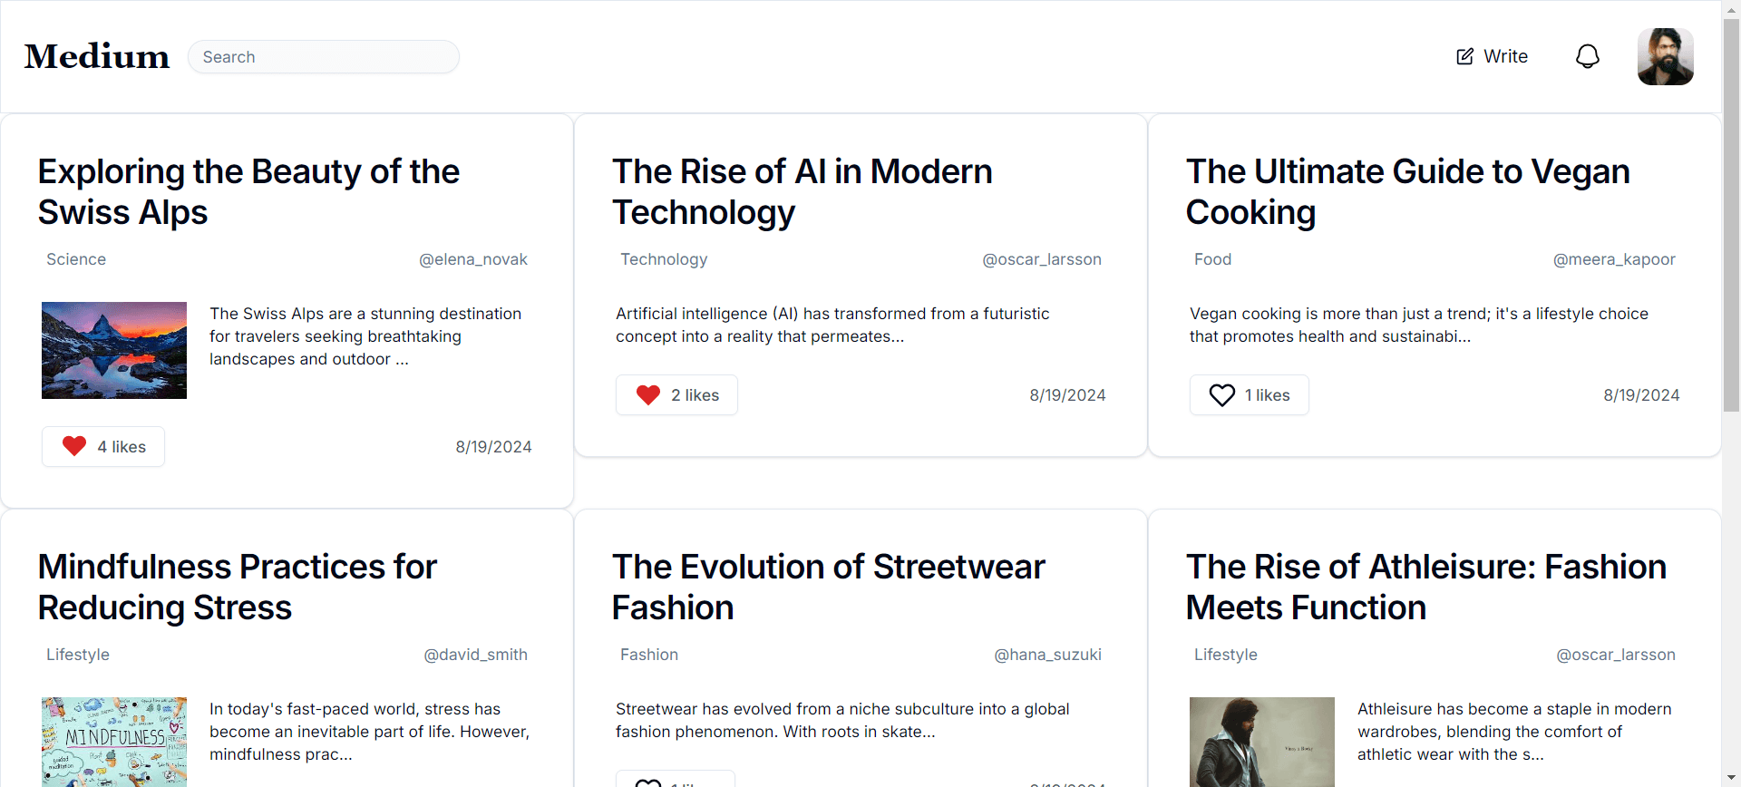This screenshot has width=1741, height=787.
Task: Open "The Rise of AI in Modern Technology" article
Action: [x=802, y=191]
